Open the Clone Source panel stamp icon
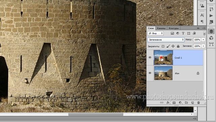The image size is (216, 122). [x=202, y=6]
